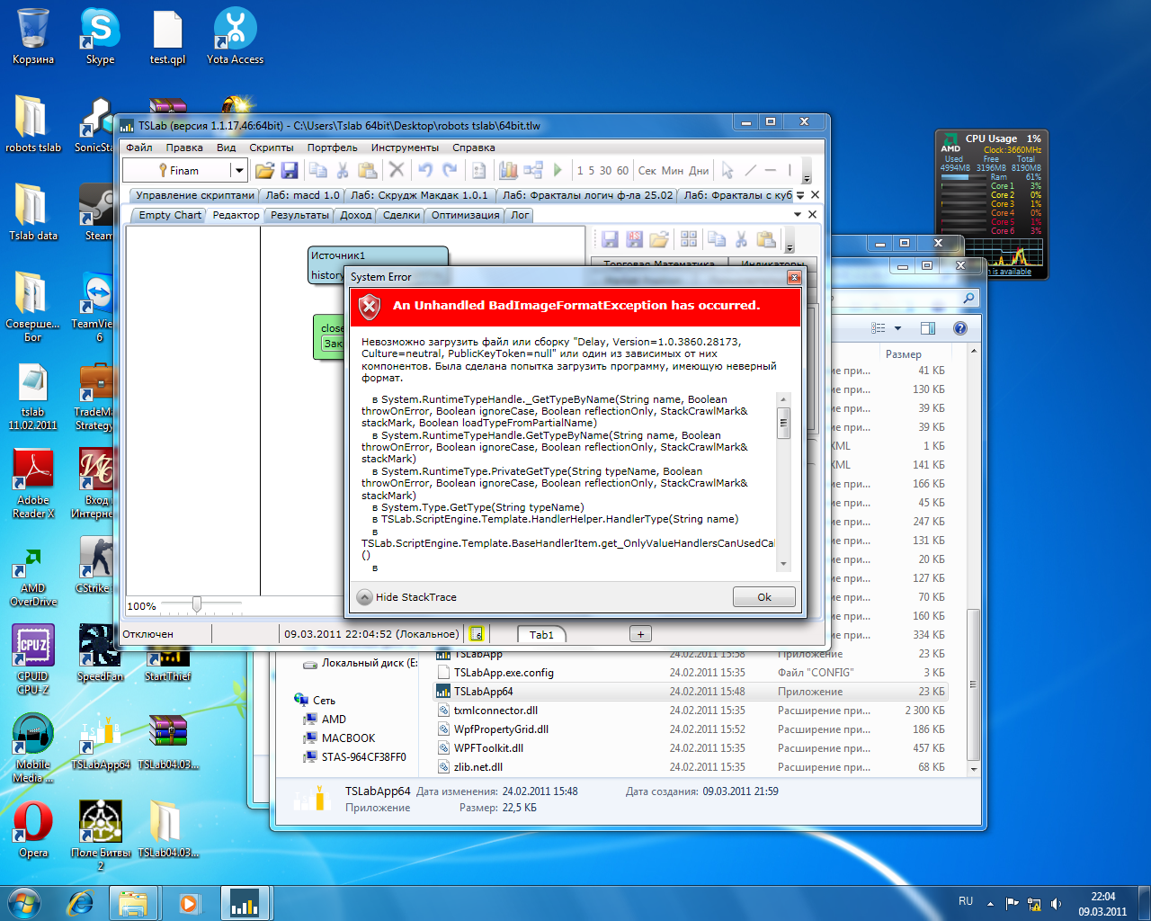This screenshot has width=1151, height=921.
Task: Switch to the Оптимизация tab
Action: click(465, 215)
